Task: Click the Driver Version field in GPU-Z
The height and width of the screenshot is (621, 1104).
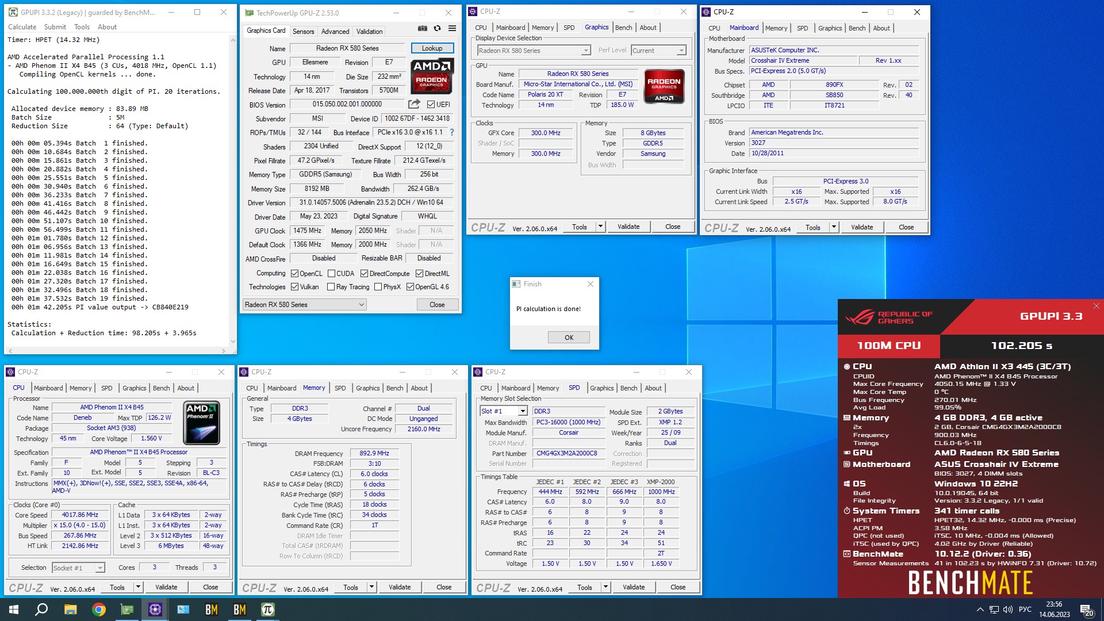Action: (x=371, y=202)
